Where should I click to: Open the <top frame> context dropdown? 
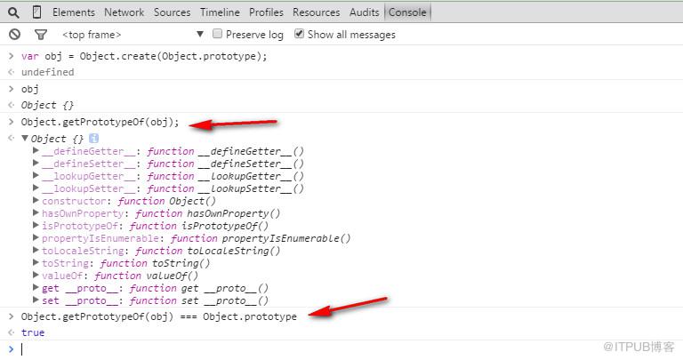click(x=133, y=35)
